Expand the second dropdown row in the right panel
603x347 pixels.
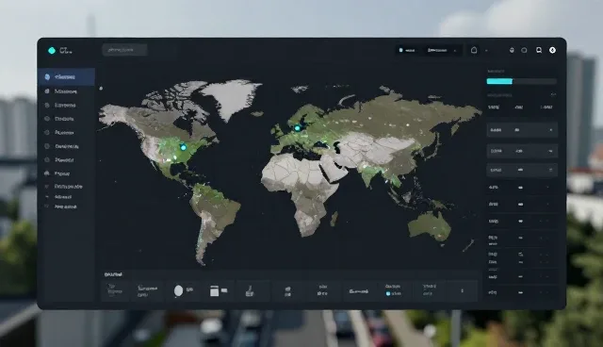click(522, 151)
